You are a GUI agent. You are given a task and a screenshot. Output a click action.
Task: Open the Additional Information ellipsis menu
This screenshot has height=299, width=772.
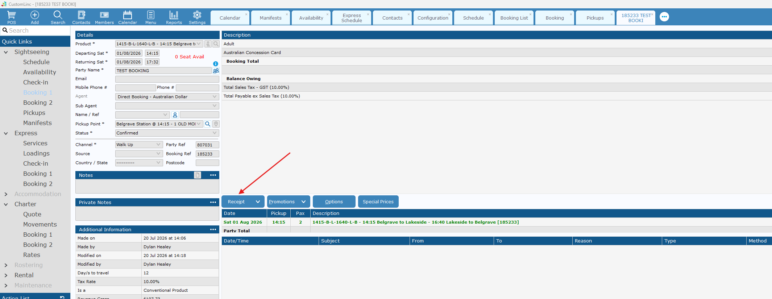[213, 229]
